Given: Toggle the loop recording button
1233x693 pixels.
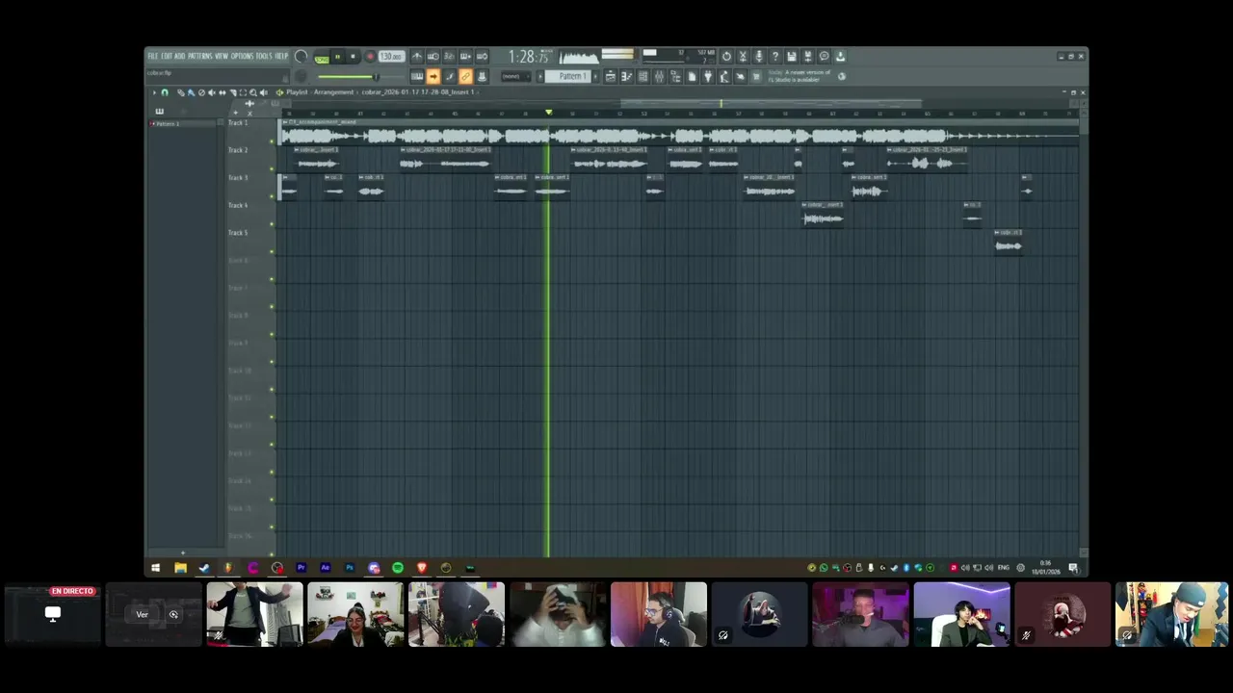Looking at the screenshot, I should 482,57.
